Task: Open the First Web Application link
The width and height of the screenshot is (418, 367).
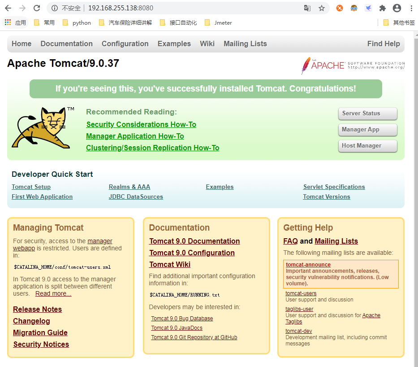Action: tap(42, 197)
